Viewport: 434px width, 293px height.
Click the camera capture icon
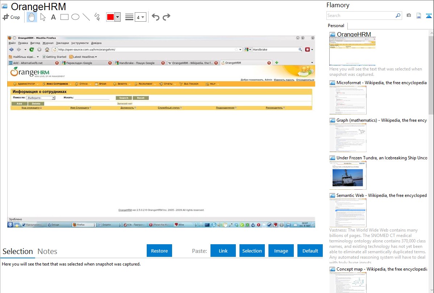pyautogui.click(x=409, y=16)
